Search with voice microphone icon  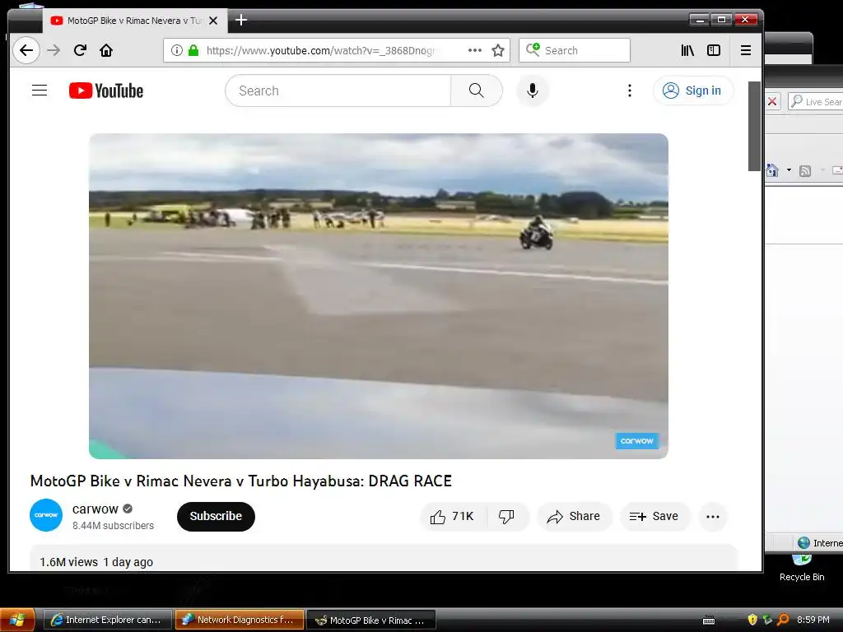pyautogui.click(x=533, y=91)
